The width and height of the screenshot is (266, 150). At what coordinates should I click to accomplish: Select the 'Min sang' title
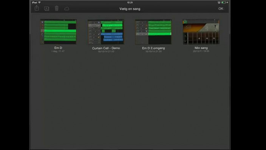(201, 48)
